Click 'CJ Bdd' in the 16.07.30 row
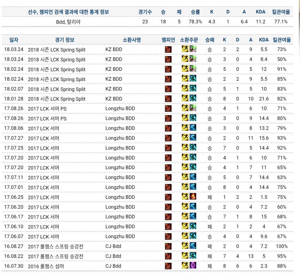 [x=113, y=266]
